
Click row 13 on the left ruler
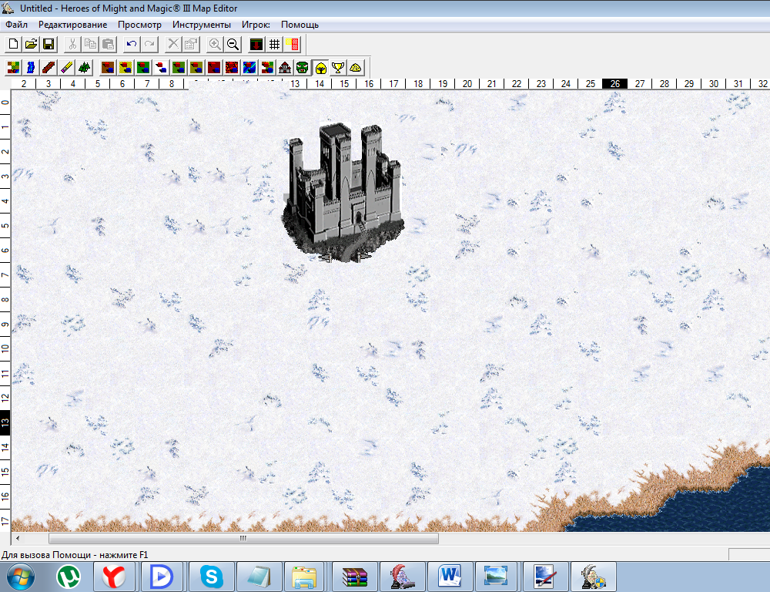coord(5,422)
